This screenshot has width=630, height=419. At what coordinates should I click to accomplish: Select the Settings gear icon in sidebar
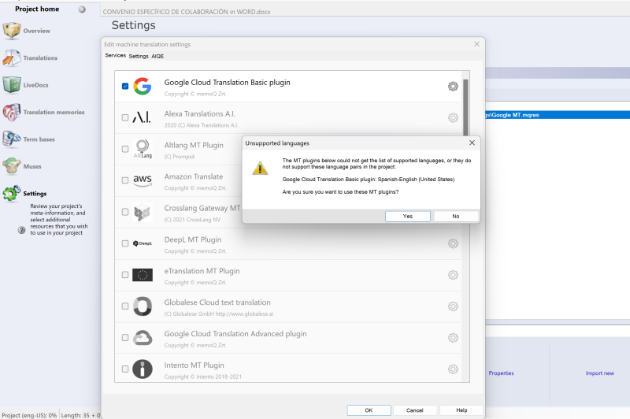pos(12,193)
